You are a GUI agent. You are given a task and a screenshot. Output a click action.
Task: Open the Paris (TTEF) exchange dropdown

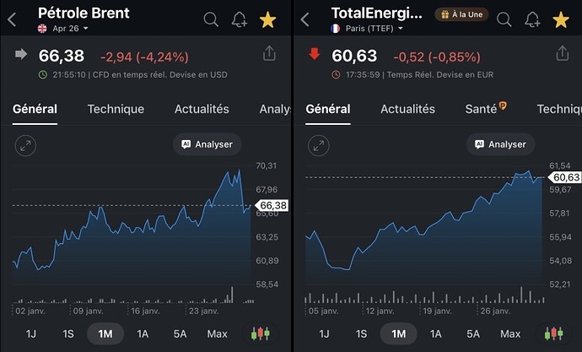click(x=369, y=28)
